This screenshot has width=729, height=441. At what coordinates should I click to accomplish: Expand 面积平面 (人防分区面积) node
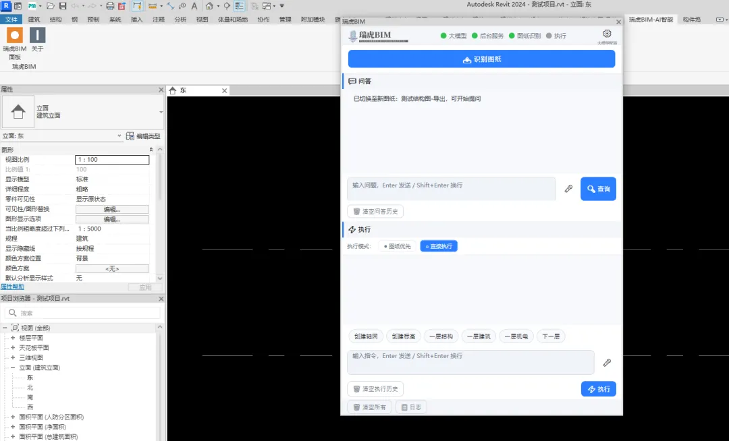click(13, 417)
